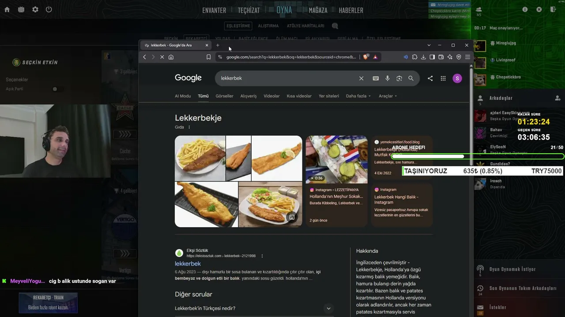Open the Ekşi Sözlük lekkerbek link
This screenshot has width=565, height=317.
click(x=188, y=264)
